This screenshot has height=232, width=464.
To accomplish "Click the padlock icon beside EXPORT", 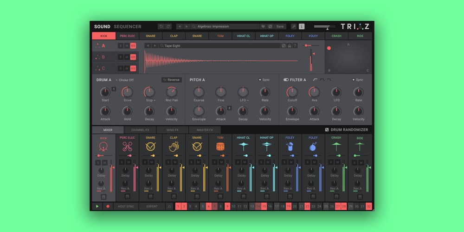I will click(x=169, y=206).
